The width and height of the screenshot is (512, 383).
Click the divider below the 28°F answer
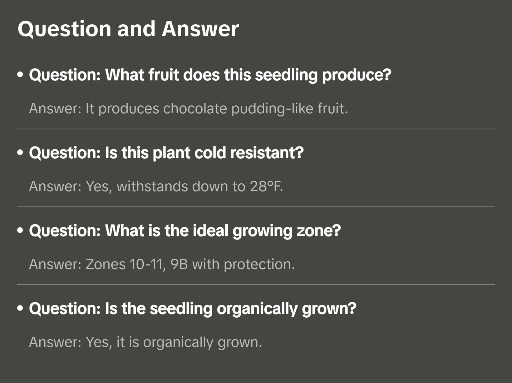tap(256, 207)
